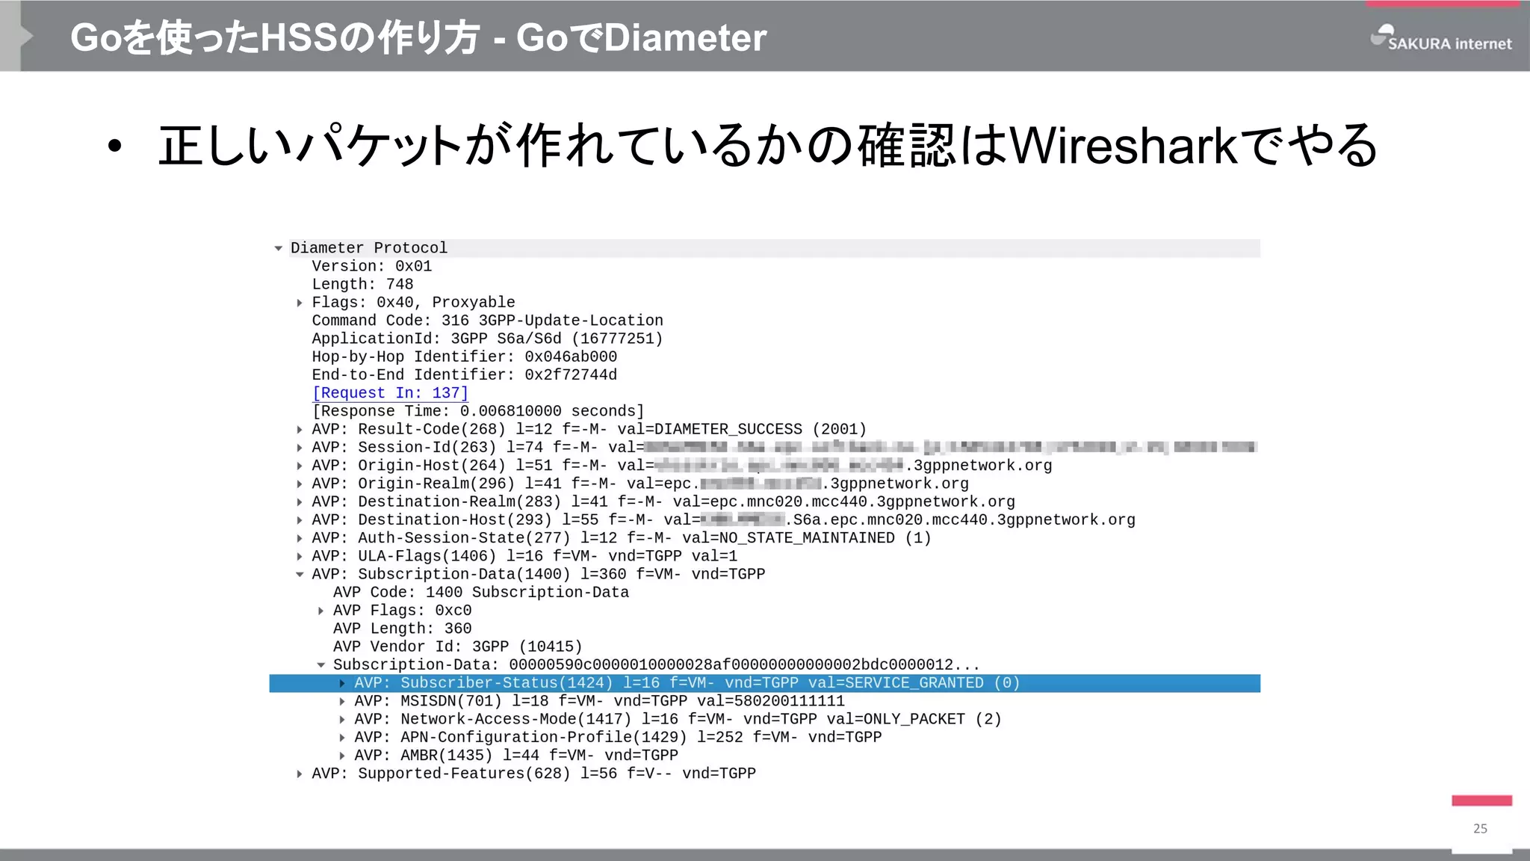Select the ULA-Flags(1406) val=1 row
The height and width of the screenshot is (861, 1530).
point(524,556)
